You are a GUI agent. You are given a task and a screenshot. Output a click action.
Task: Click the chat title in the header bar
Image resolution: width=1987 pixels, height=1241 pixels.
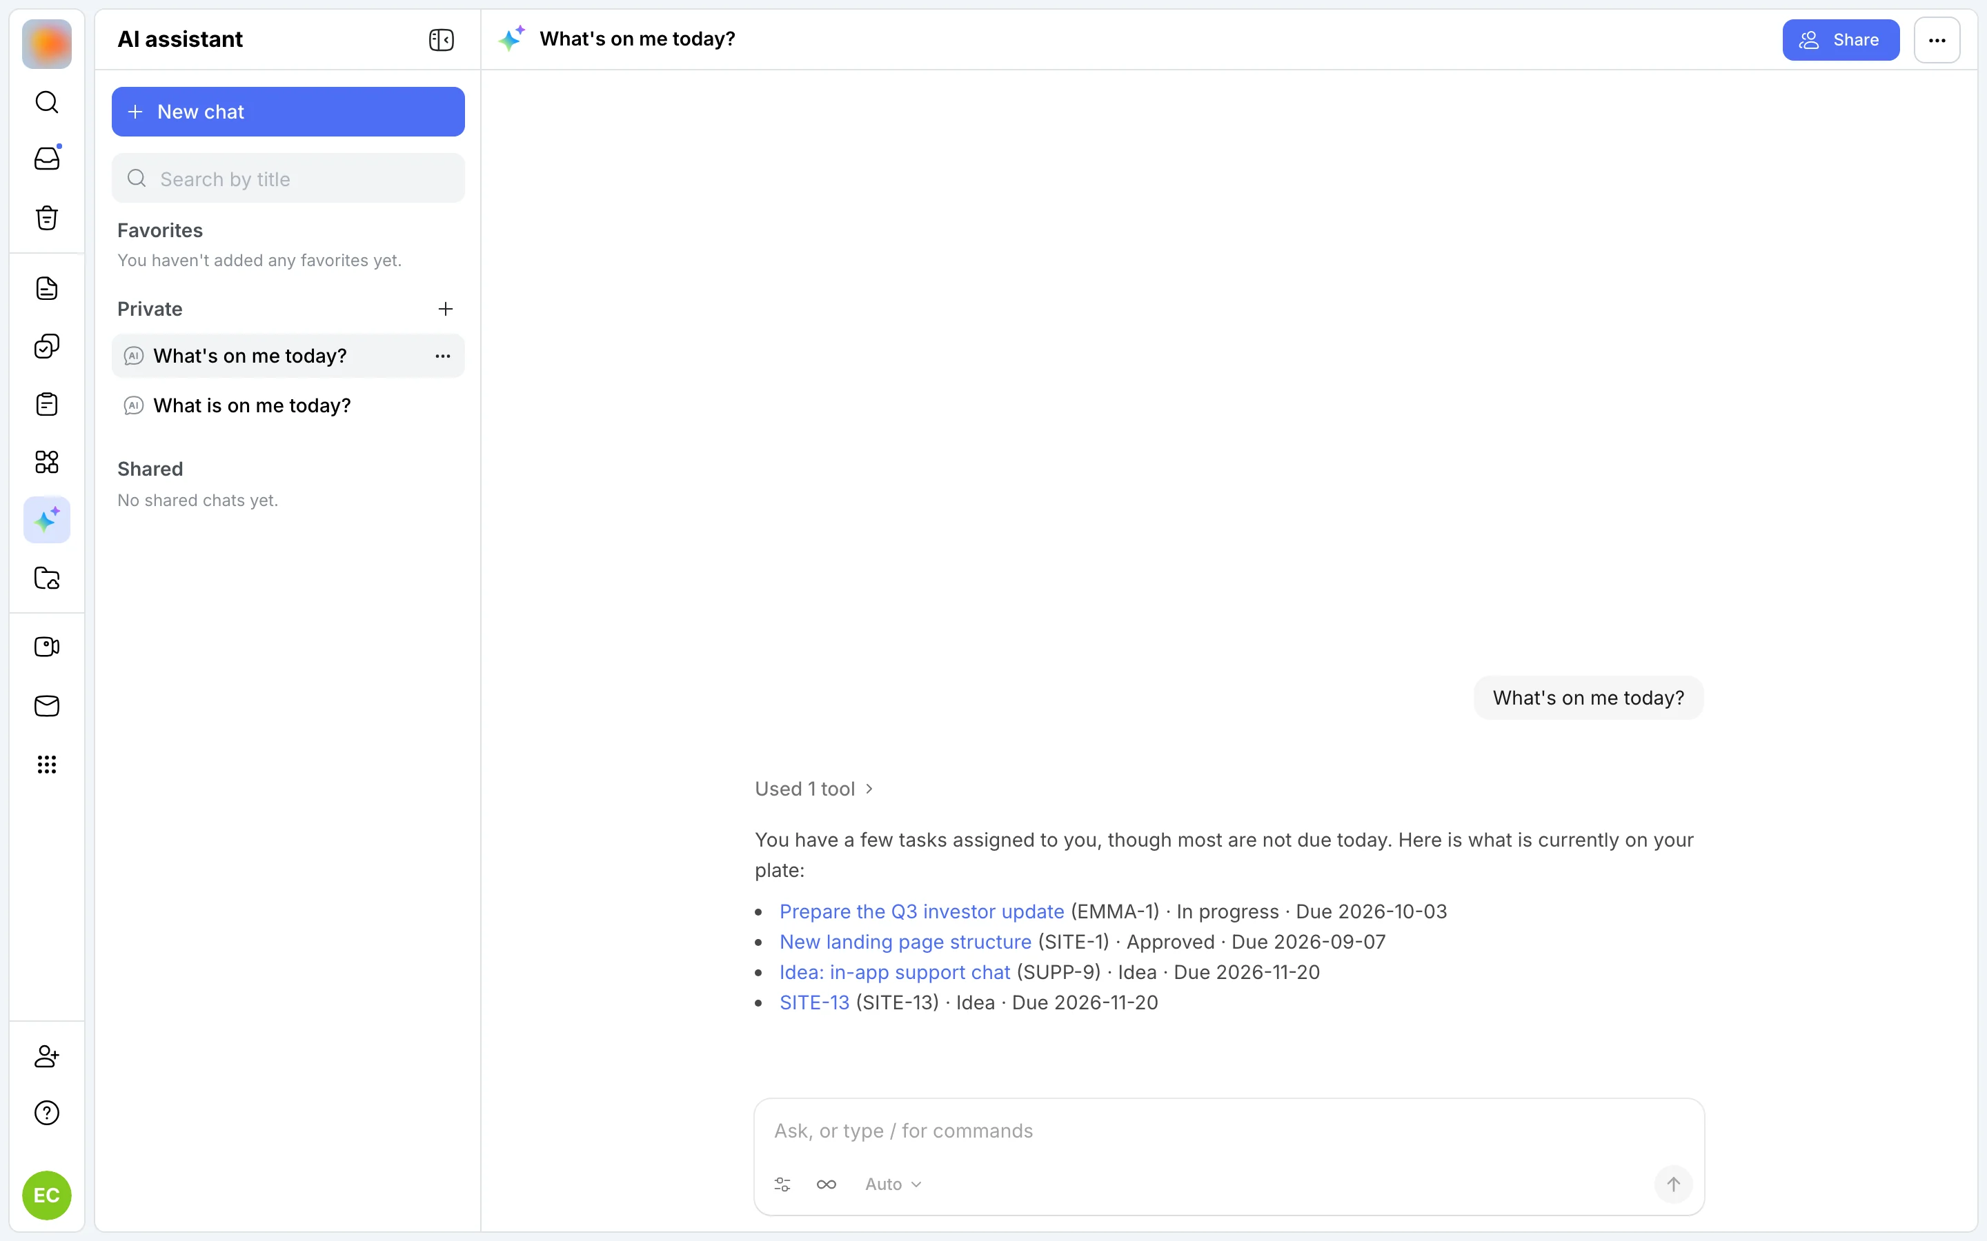tap(637, 39)
